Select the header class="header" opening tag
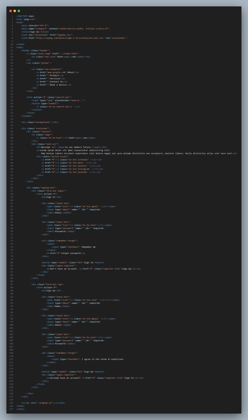The height and width of the screenshot is (420, 248). [x=36, y=50]
